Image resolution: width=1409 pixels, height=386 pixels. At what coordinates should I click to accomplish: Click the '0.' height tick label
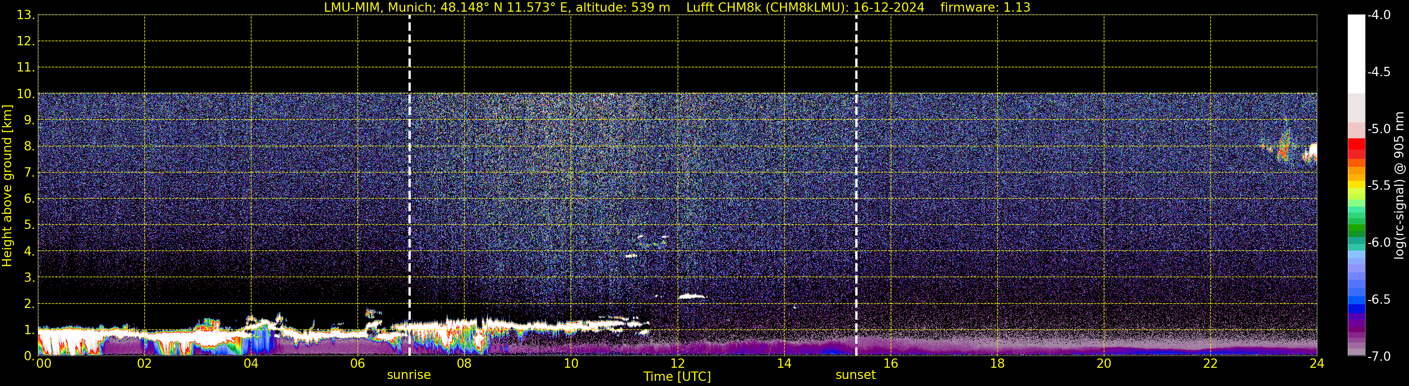(x=29, y=356)
